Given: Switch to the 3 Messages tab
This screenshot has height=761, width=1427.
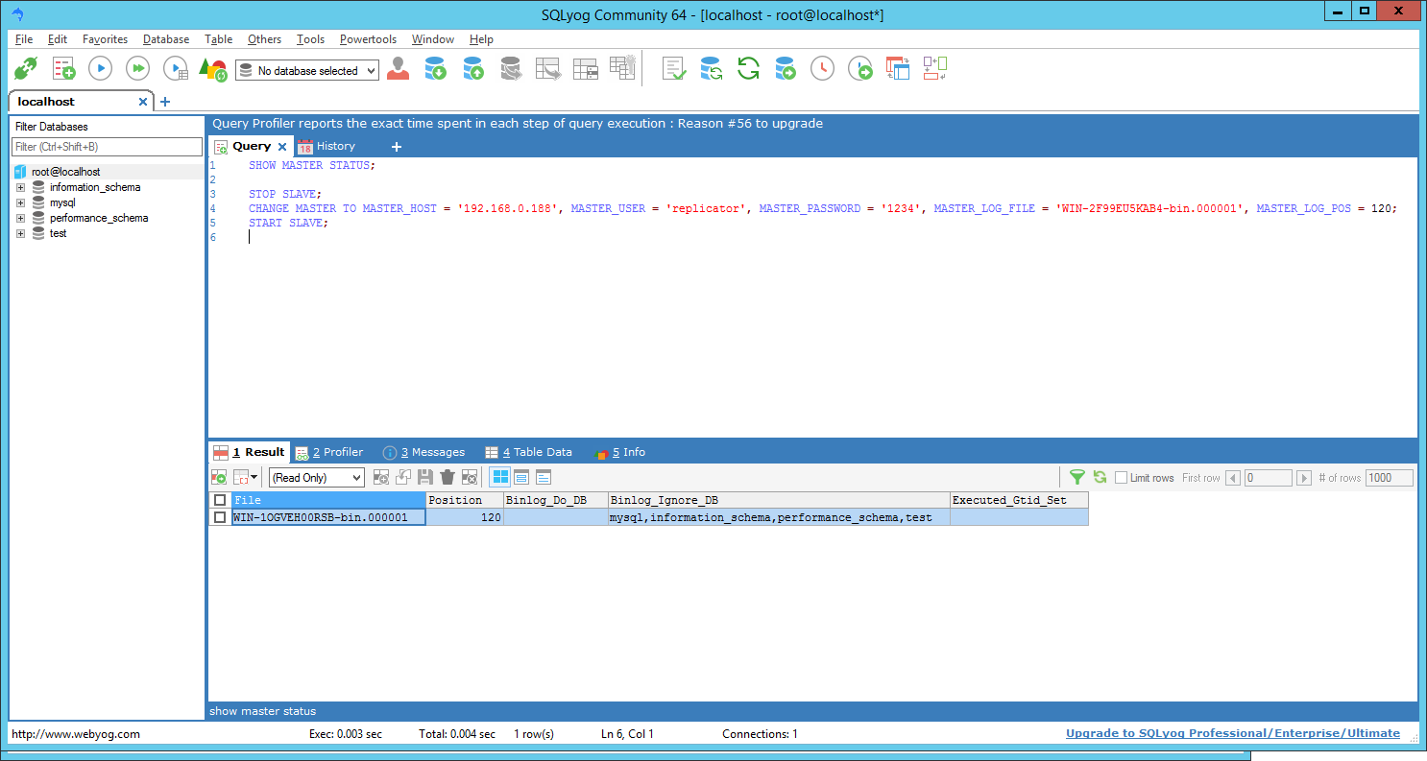Looking at the screenshot, I should (x=423, y=452).
